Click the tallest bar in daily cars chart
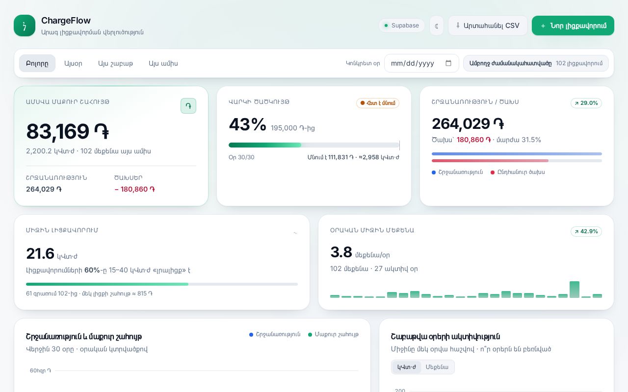The image size is (628, 392). point(575,290)
